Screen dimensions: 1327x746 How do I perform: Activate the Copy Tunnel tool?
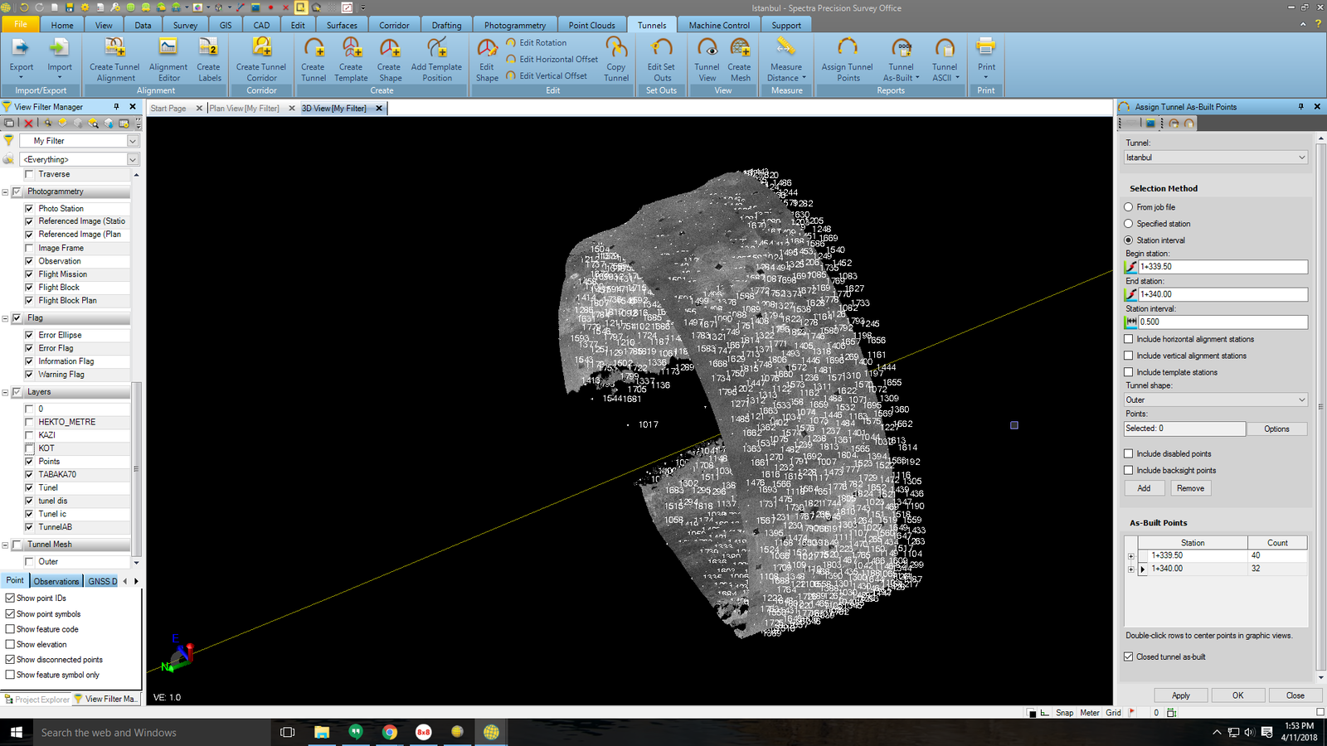click(616, 60)
